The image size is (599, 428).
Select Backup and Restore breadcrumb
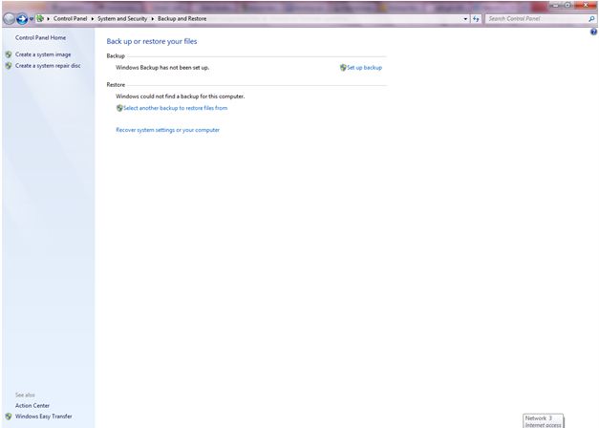pyautogui.click(x=182, y=18)
